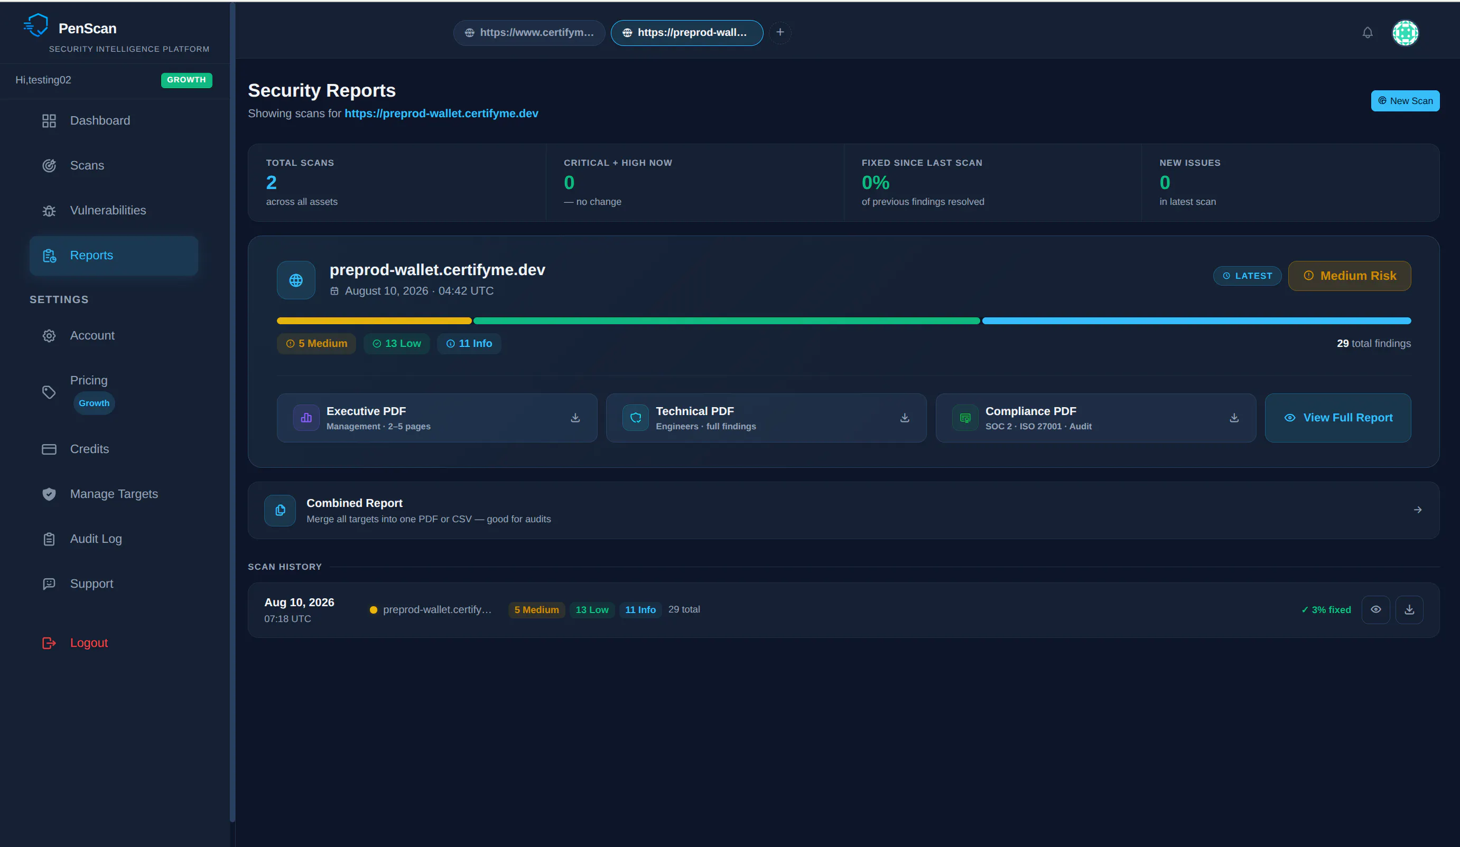
Task: Click the yellow Medium severity bar segment
Action: click(x=374, y=321)
